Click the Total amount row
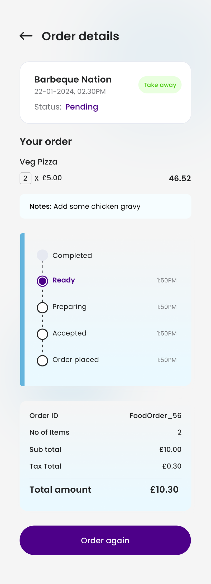The height and width of the screenshot is (584, 211). click(105, 489)
